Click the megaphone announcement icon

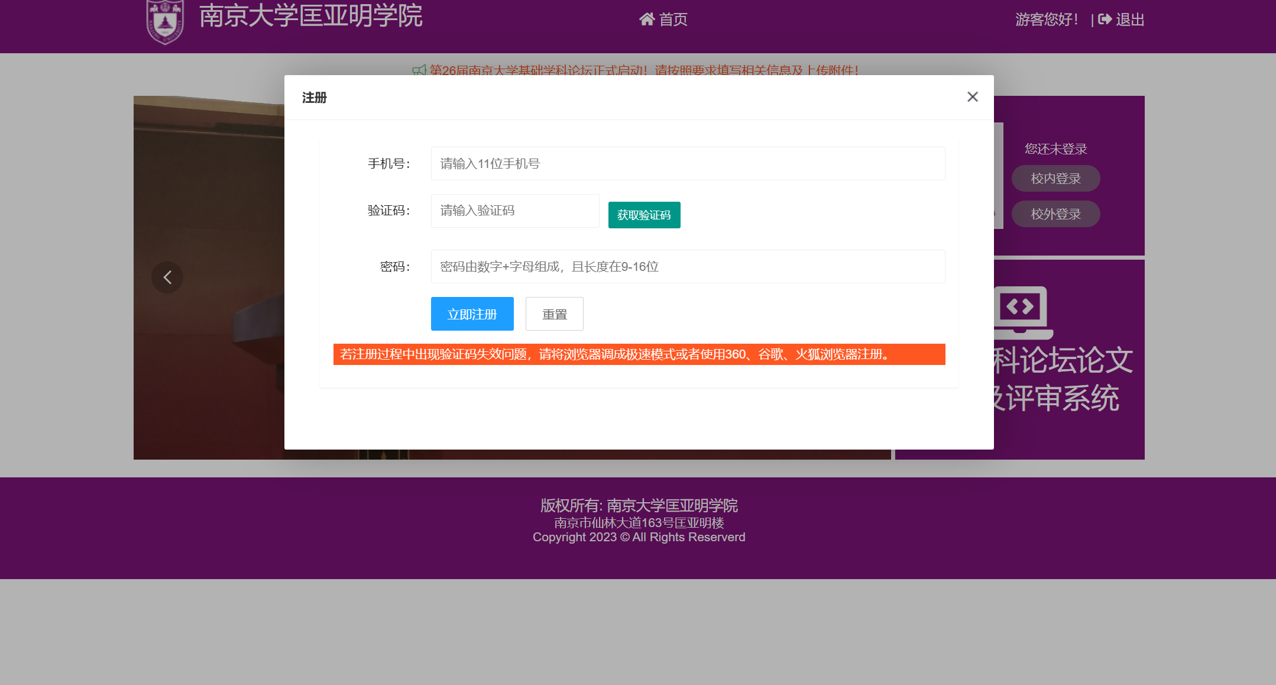419,70
